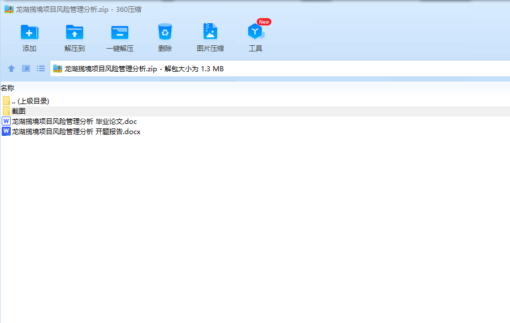
Task: Click the Word icon of 毕业论文.doc
Action: coord(6,121)
